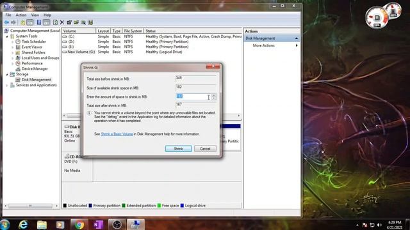Image resolution: width=410 pixels, height=230 pixels.
Task: Open the Windows Start button
Action: [x=4, y=224]
